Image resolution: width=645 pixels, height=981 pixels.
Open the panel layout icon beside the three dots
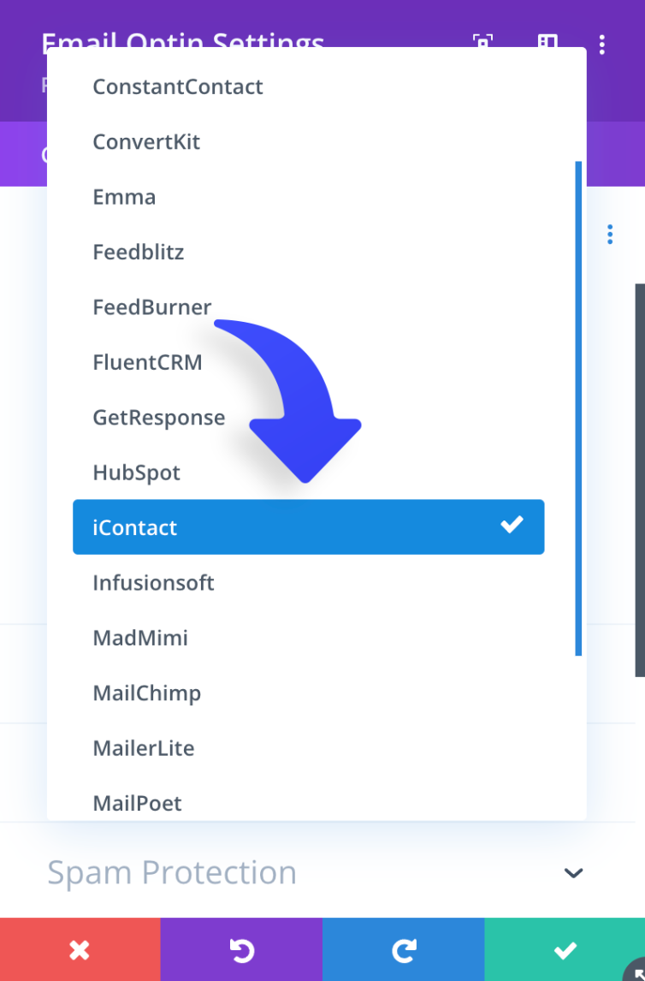[x=547, y=45]
